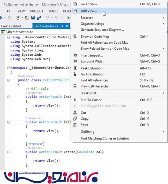The image size is (168, 184).
Task: Open the BUILD menu
Action: coord(53,11)
